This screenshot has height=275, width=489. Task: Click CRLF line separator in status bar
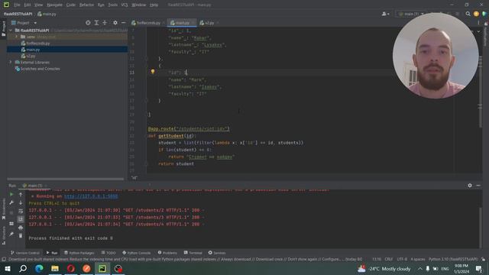[x=389, y=259]
